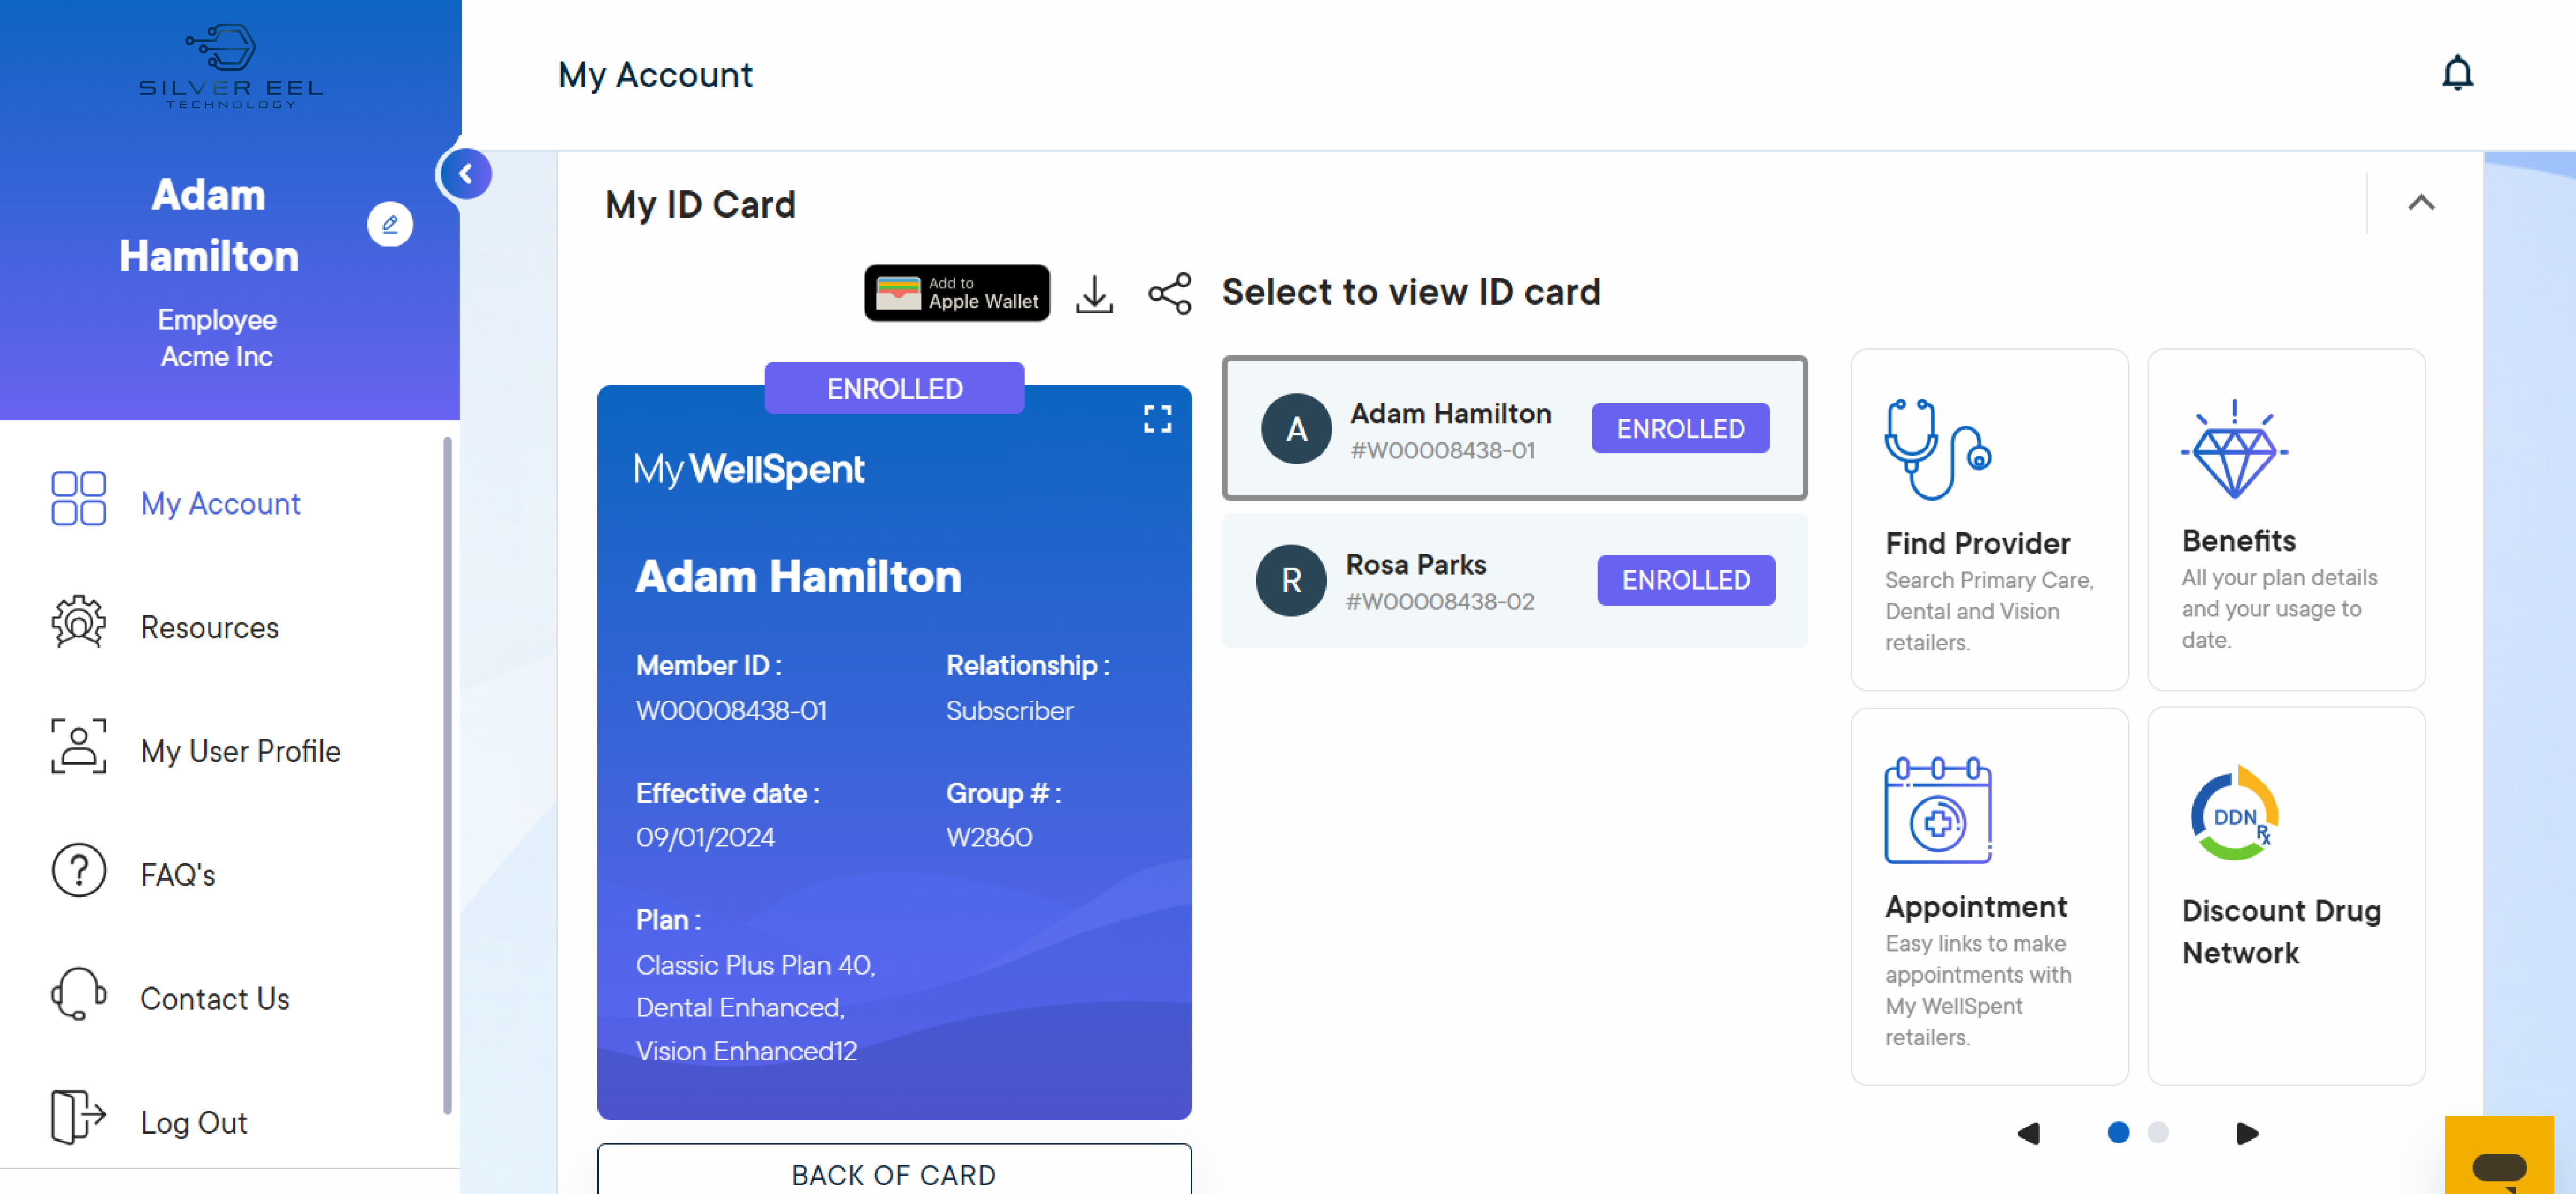View the BACK OF CARD

[x=894, y=1173]
